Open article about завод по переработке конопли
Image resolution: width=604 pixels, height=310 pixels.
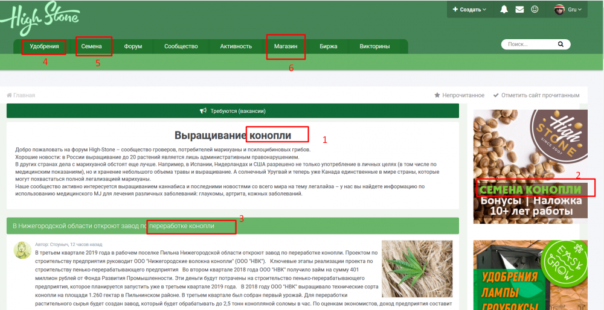tap(114, 226)
